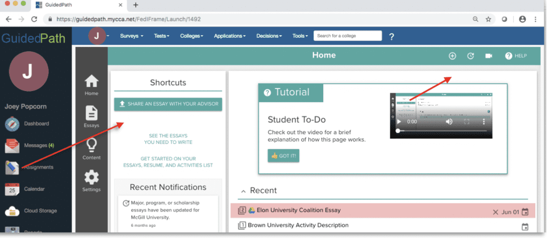Click the question mark help icon
547x238 pixels.
tap(392, 36)
